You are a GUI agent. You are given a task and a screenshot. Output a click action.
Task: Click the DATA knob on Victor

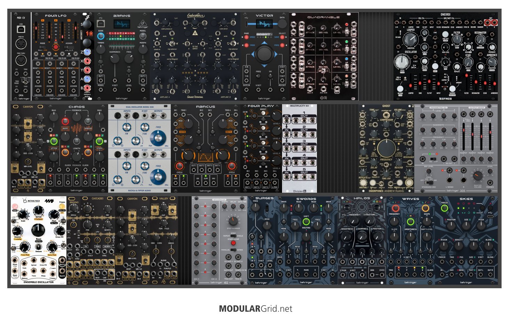(282, 24)
